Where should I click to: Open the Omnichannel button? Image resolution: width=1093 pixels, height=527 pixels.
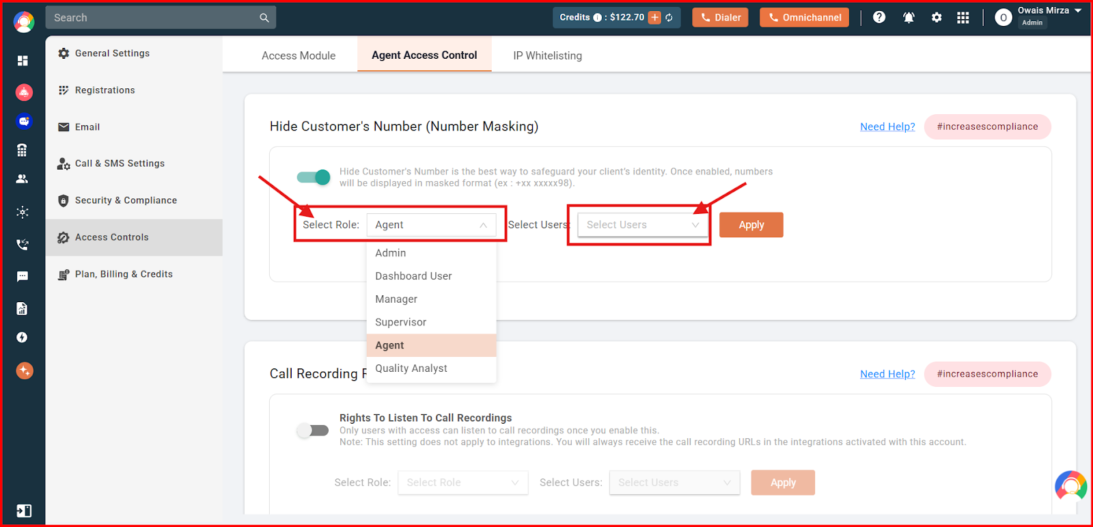pos(804,18)
